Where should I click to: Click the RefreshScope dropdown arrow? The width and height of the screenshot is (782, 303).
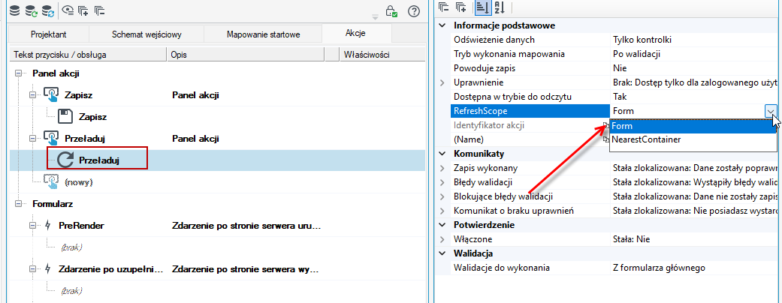[771, 111]
